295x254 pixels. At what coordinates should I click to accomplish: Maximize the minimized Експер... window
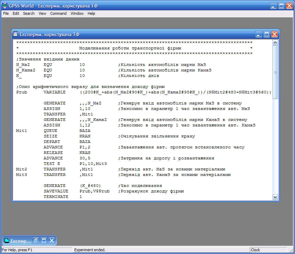click(44, 241)
